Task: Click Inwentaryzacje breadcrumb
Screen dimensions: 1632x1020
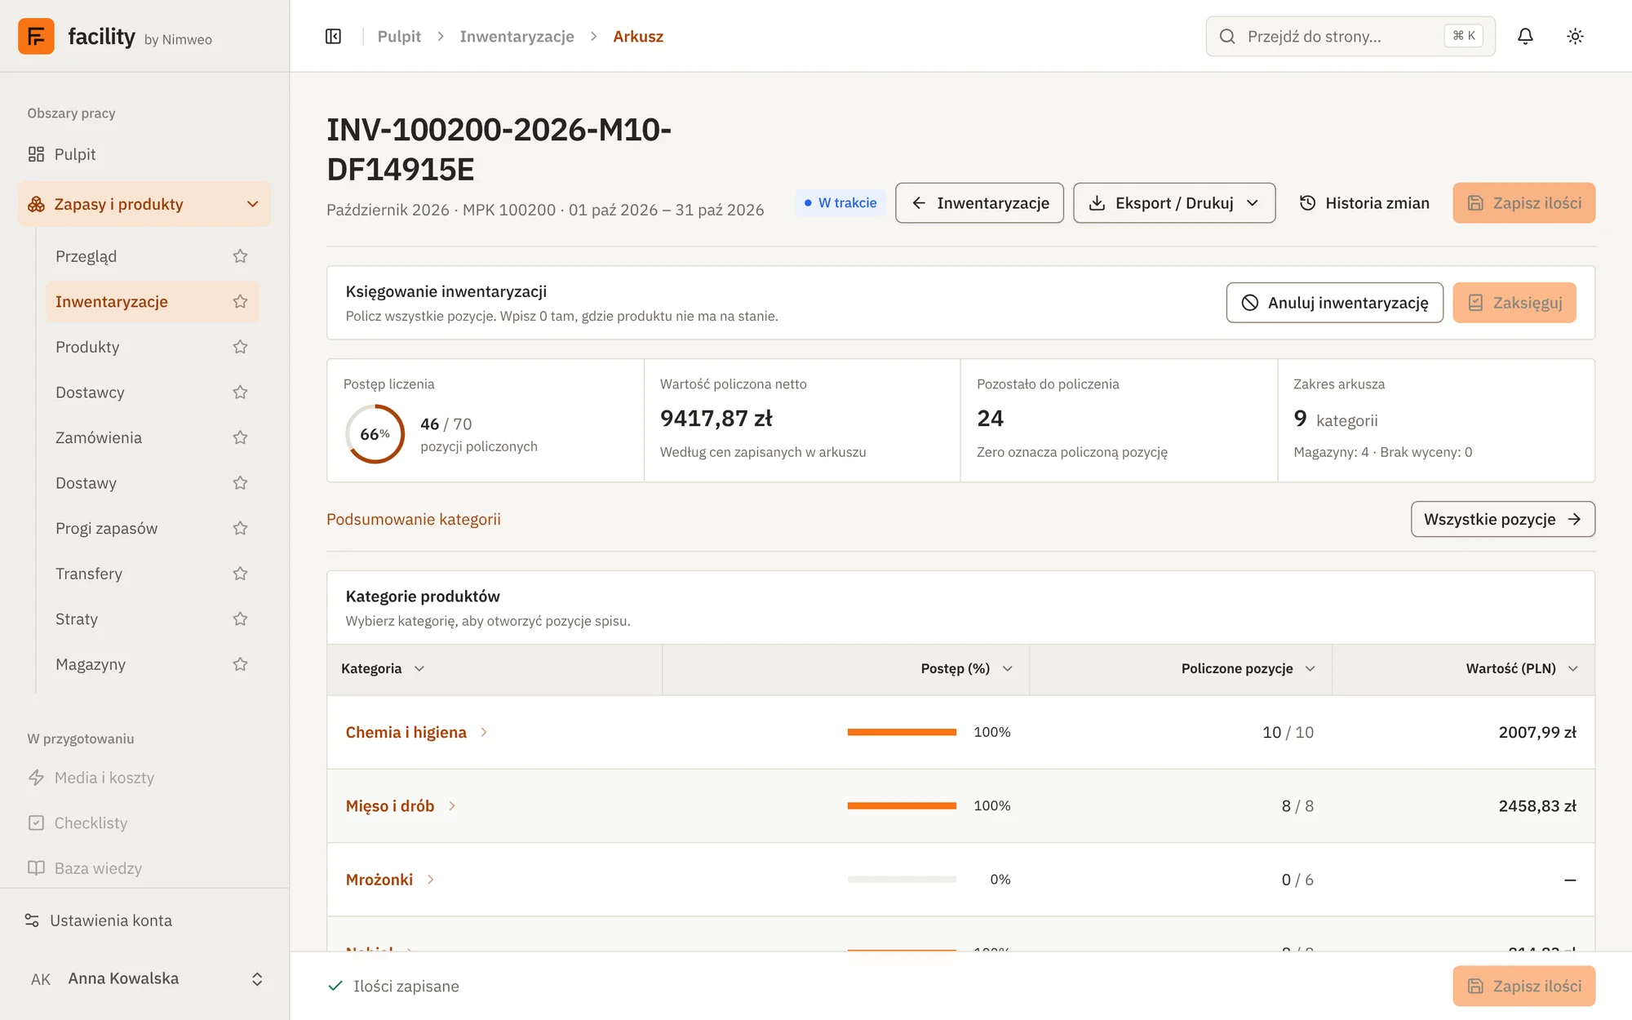Action: tap(517, 37)
